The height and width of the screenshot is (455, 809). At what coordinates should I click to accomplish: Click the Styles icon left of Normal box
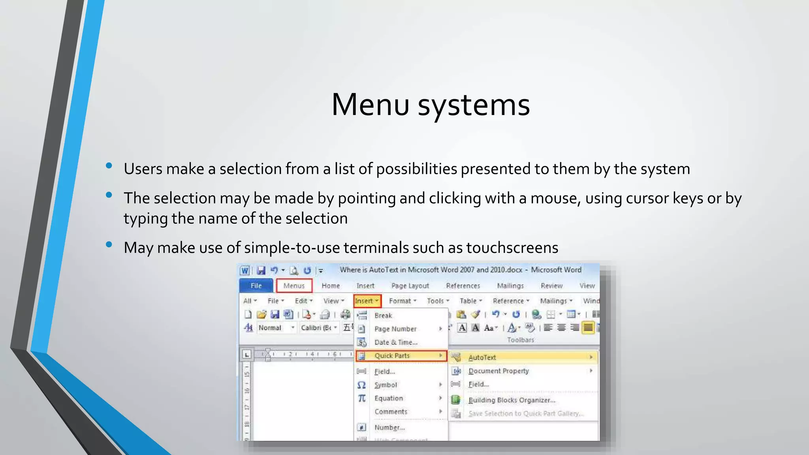(x=248, y=328)
